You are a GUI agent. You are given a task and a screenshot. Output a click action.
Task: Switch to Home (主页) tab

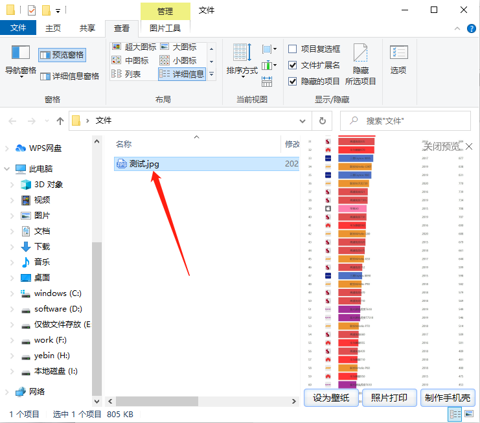pos(53,28)
